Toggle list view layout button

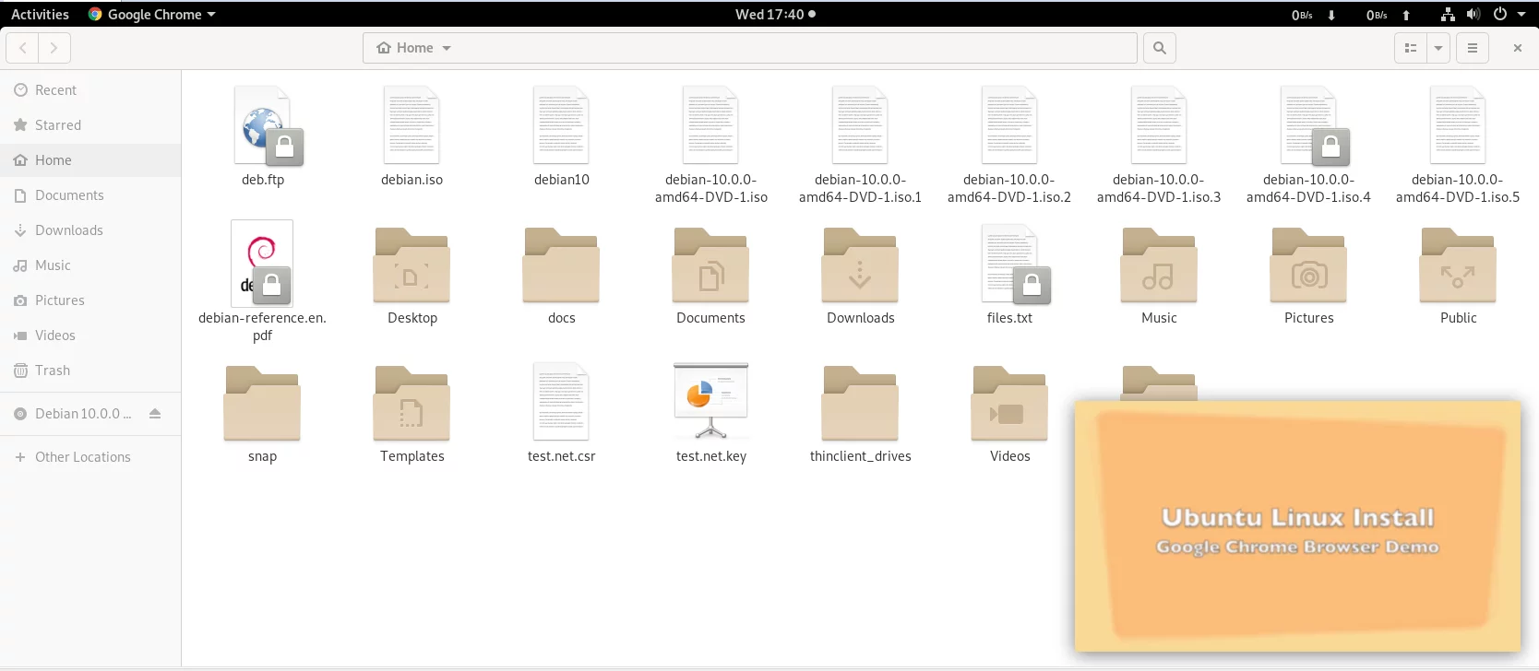pyautogui.click(x=1410, y=48)
